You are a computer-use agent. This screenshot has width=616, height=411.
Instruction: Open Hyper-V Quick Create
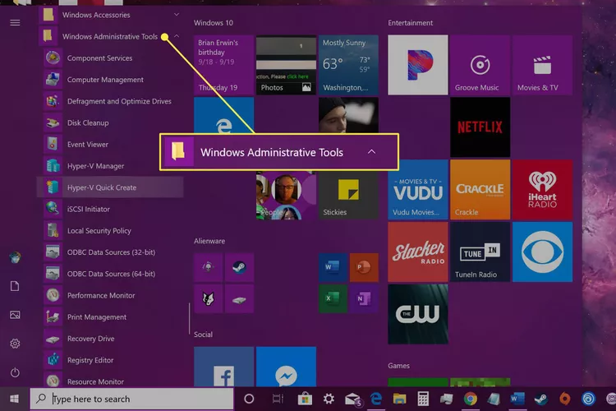pyautogui.click(x=111, y=187)
